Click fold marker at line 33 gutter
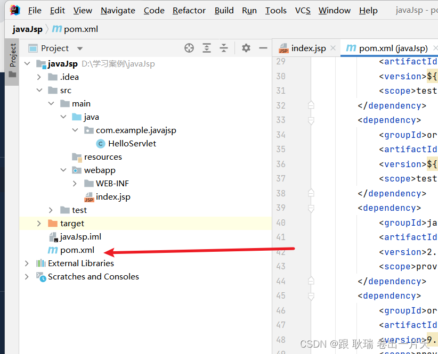This screenshot has height=354, width=438. click(311, 120)
